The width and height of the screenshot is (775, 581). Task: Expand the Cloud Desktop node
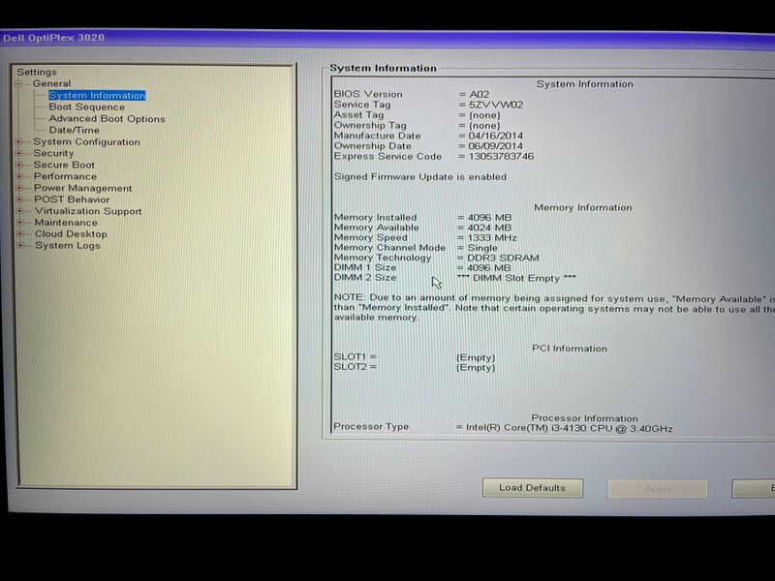coord(20,234)
